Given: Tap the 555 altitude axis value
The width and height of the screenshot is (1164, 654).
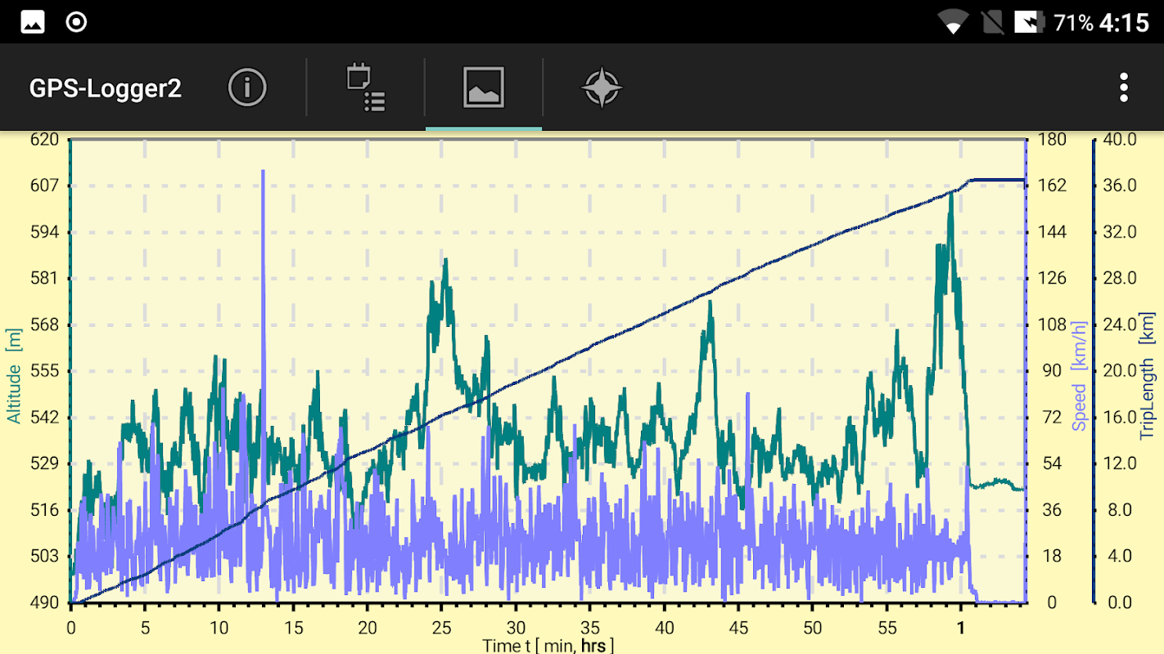Looking at the screenshot, I should tap(44, 371).
